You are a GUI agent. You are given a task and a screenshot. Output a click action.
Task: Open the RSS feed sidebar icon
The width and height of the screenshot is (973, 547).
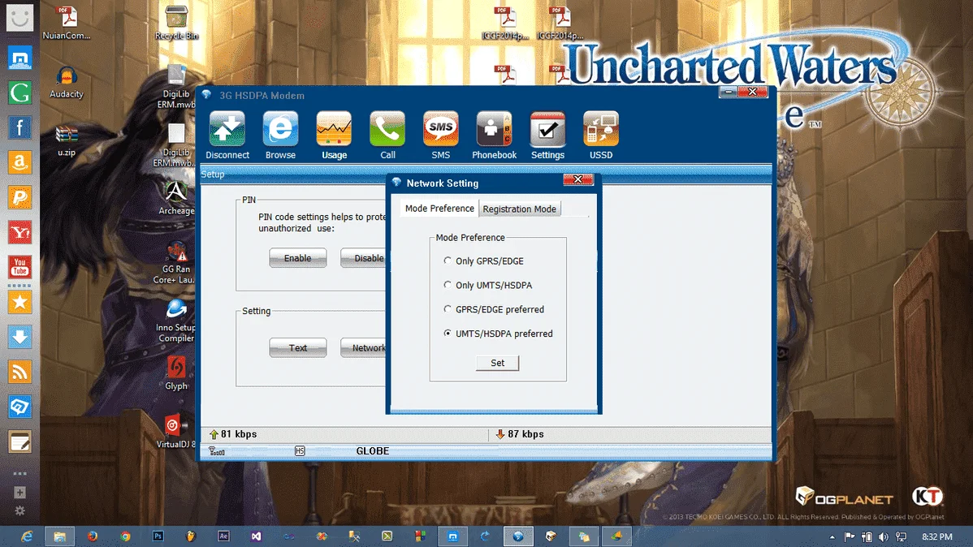tap(19, 373)
